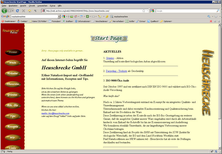The width and height of the screenshot is (222, 154).
Task: Open the Informationen dropdown
Action: [x=83, y=21]
